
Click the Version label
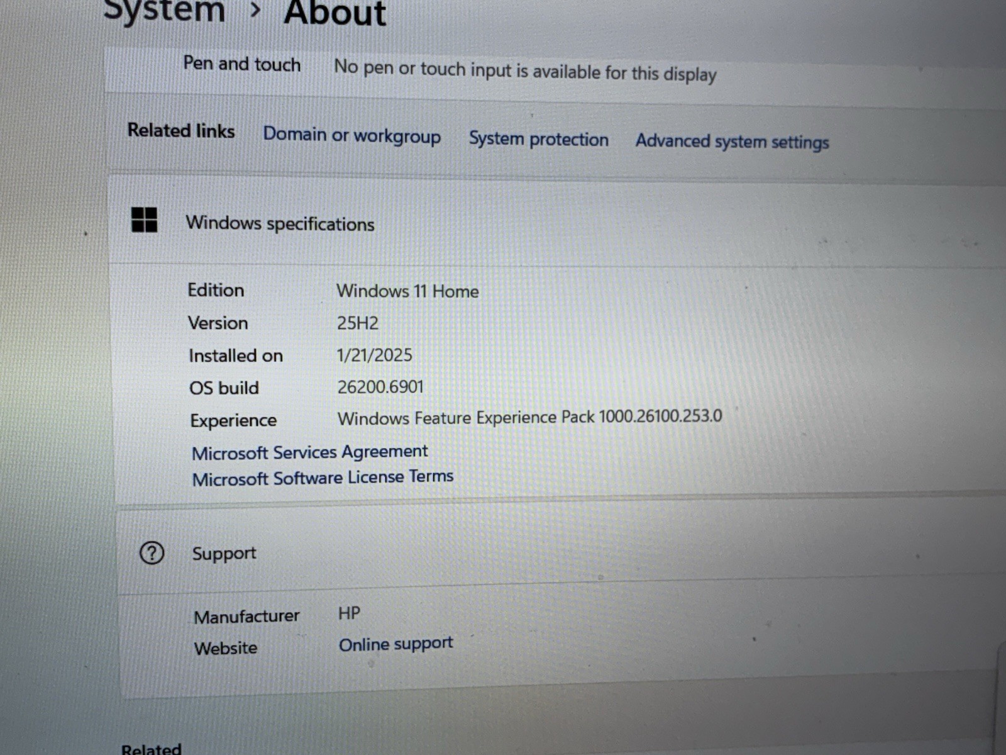point(218,323)
